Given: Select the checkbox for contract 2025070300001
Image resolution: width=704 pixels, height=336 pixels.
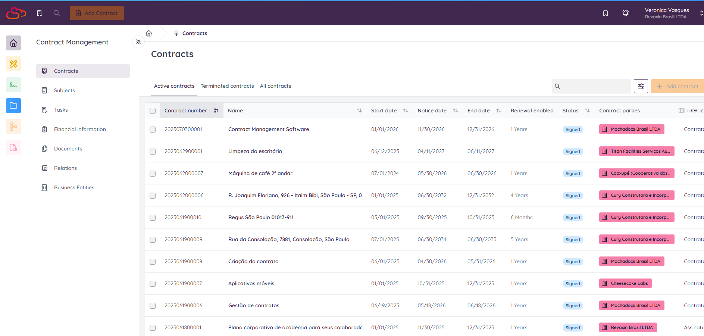Looking at the screenshot, I should [x=153, y=130].
